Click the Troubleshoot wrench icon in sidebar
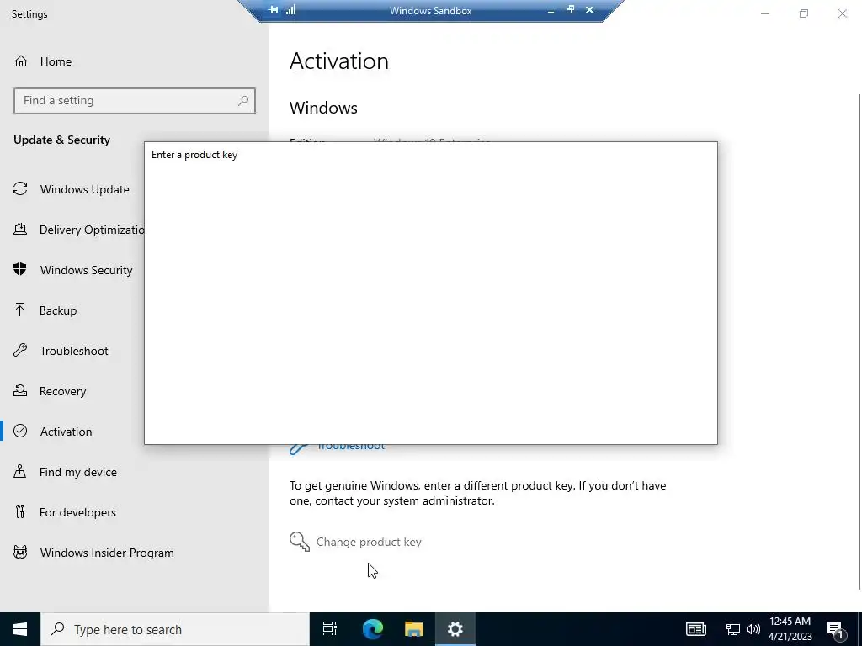The image size is (862, 646). (x=20, y=351)
